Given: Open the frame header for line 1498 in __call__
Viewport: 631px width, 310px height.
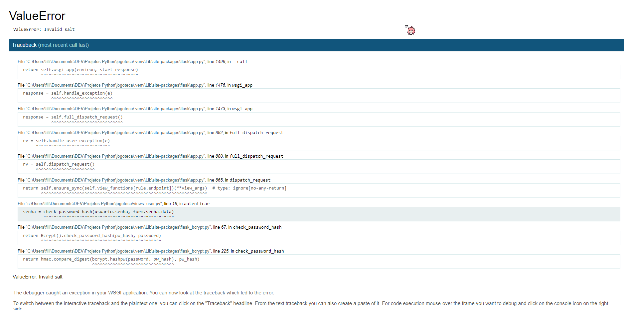Looking at the screenshot, I should 135,62.
